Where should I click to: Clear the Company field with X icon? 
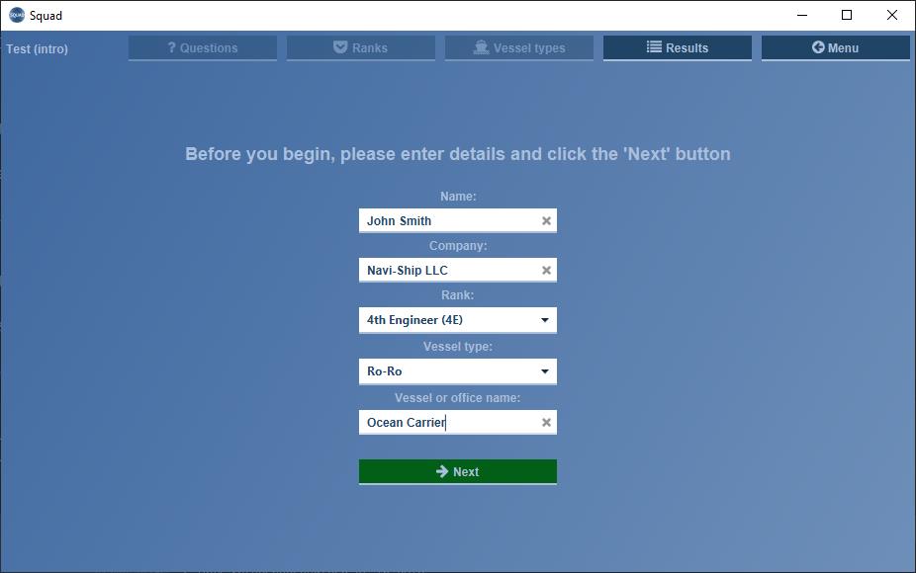[546, 271]
